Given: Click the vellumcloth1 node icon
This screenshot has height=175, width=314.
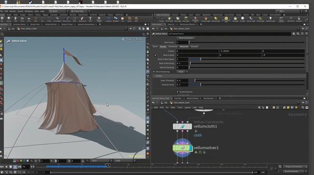Looking at the screenshot, I should [183, 127].
